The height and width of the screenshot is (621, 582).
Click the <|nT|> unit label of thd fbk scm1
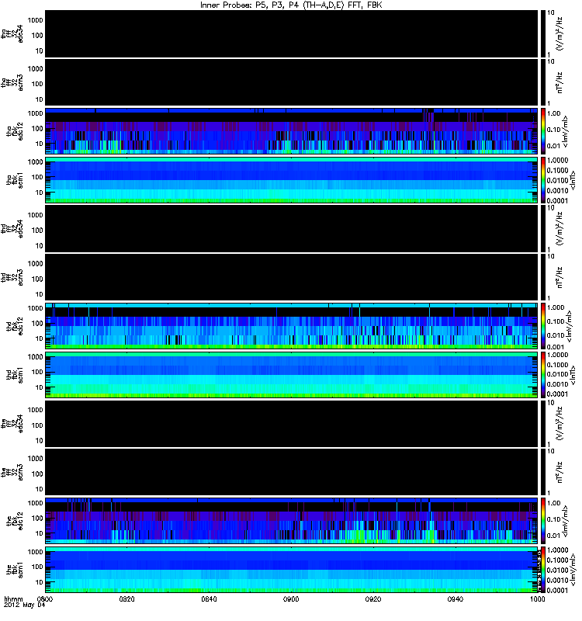tap(572, 375)
